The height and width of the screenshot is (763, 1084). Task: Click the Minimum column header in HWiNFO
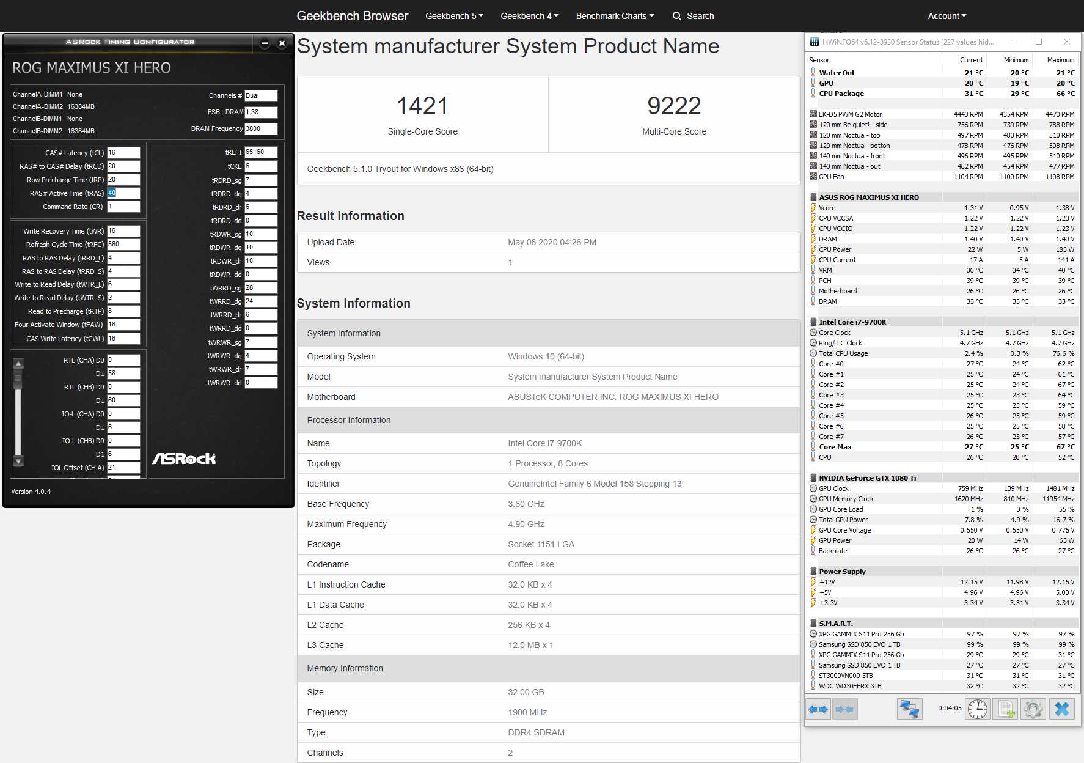[x=1016, y=60]
